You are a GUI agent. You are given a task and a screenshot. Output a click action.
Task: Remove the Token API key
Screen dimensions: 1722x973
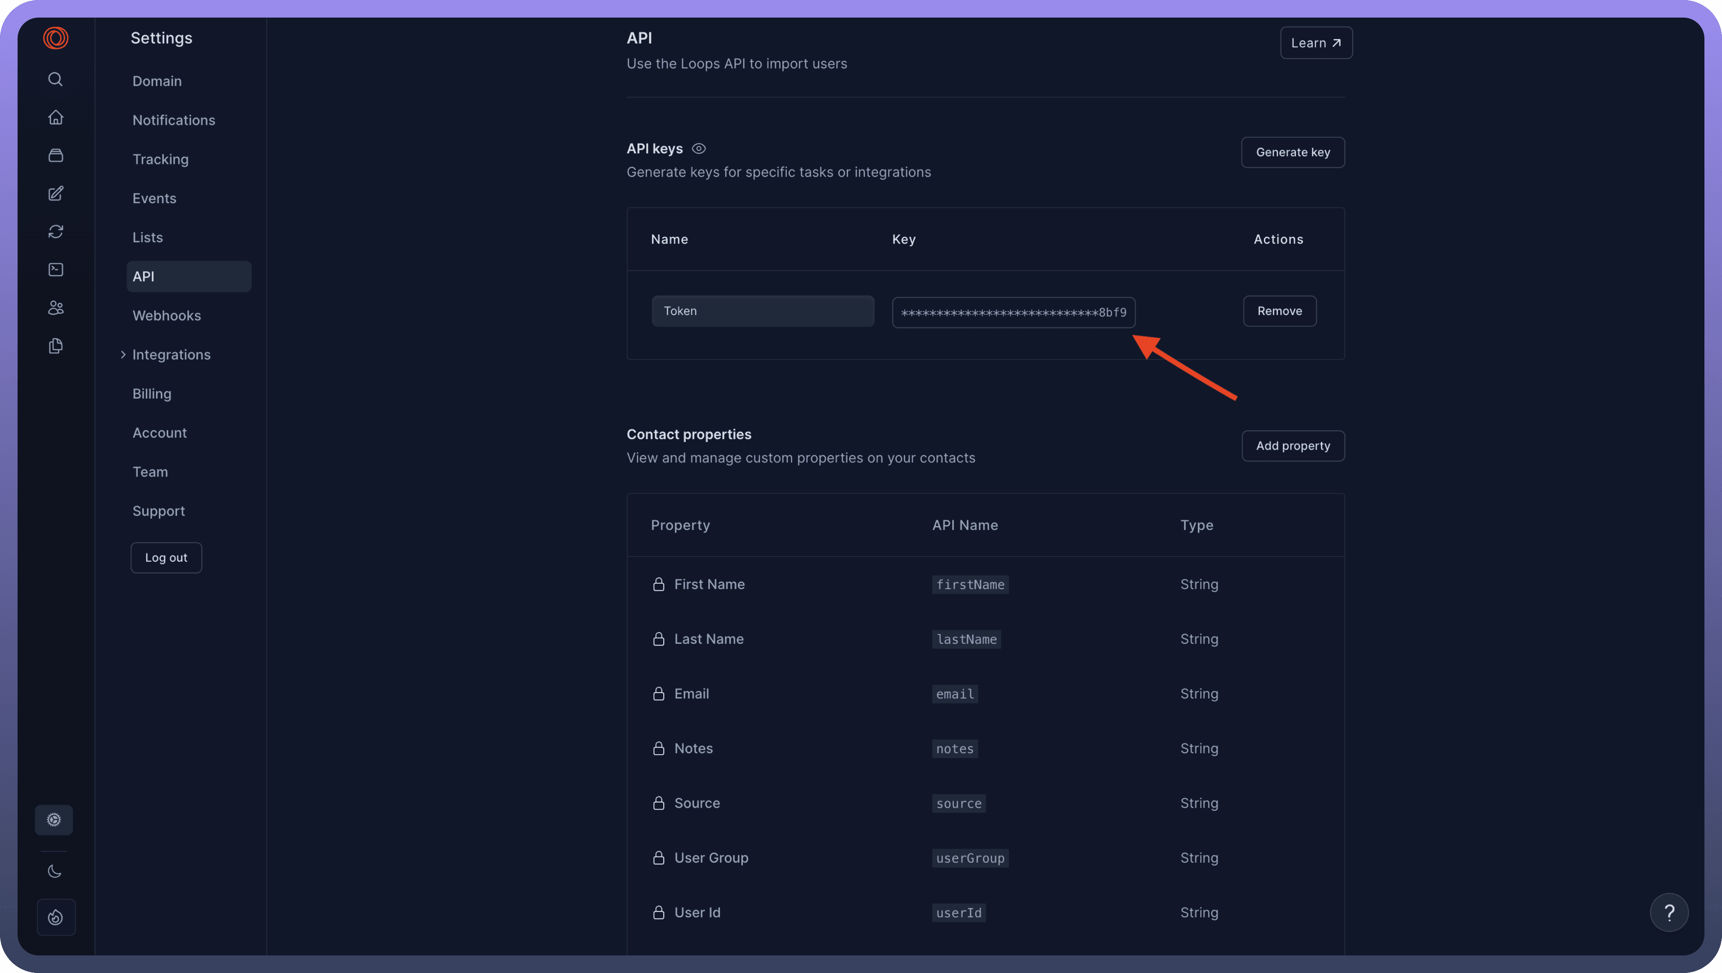1279,311
